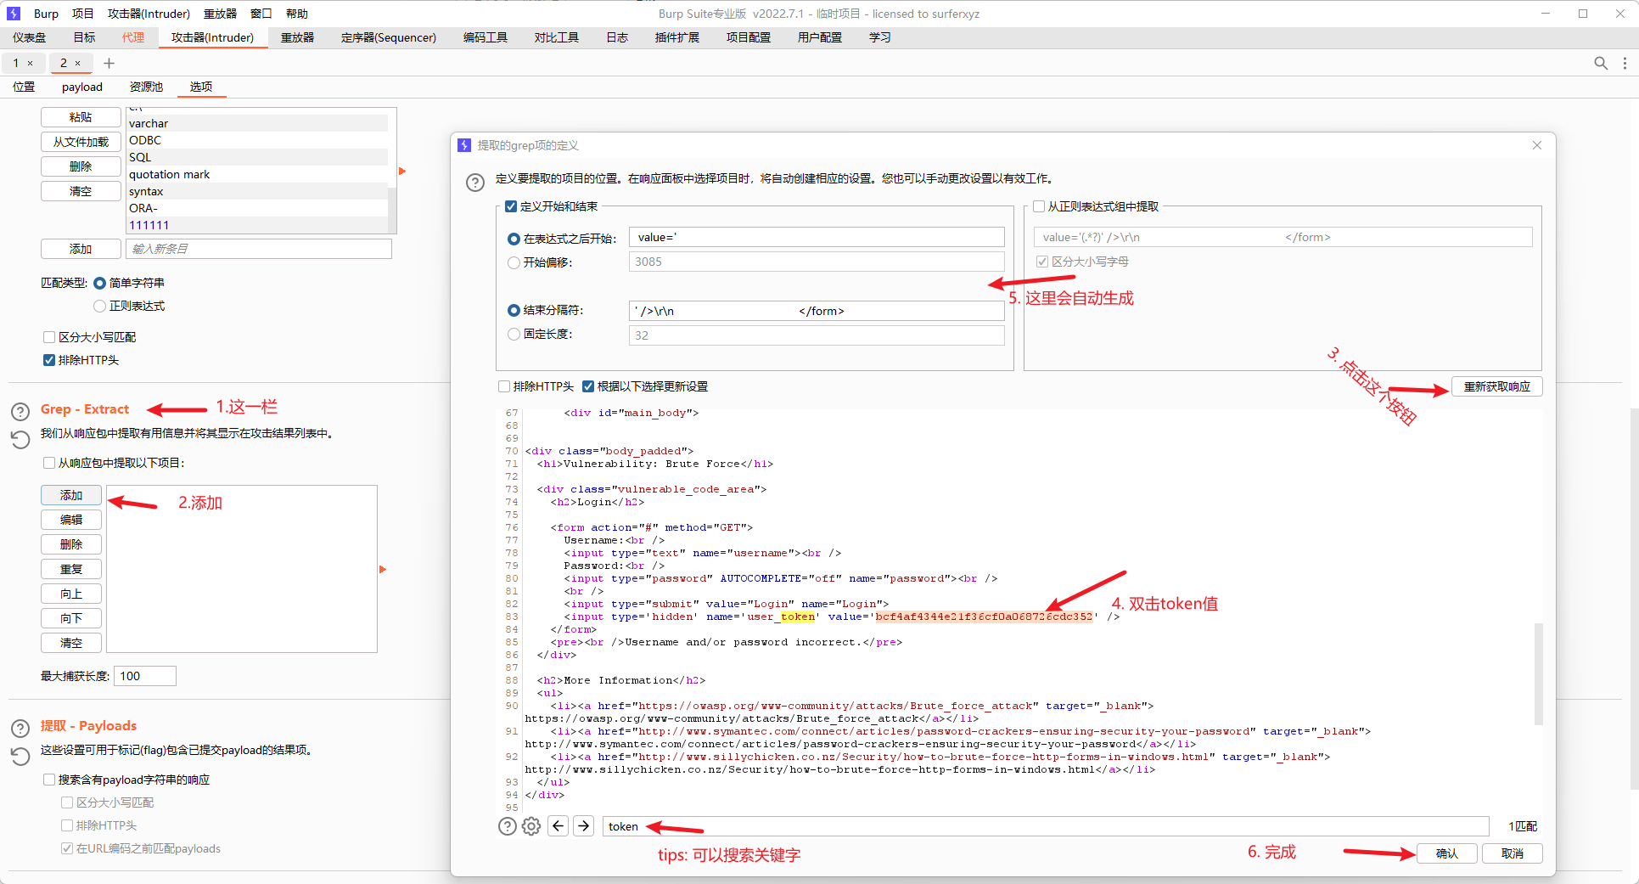Screen dimensions: 1639x884
Task: Click grep match list scrollbar
Action: [392, 210]
